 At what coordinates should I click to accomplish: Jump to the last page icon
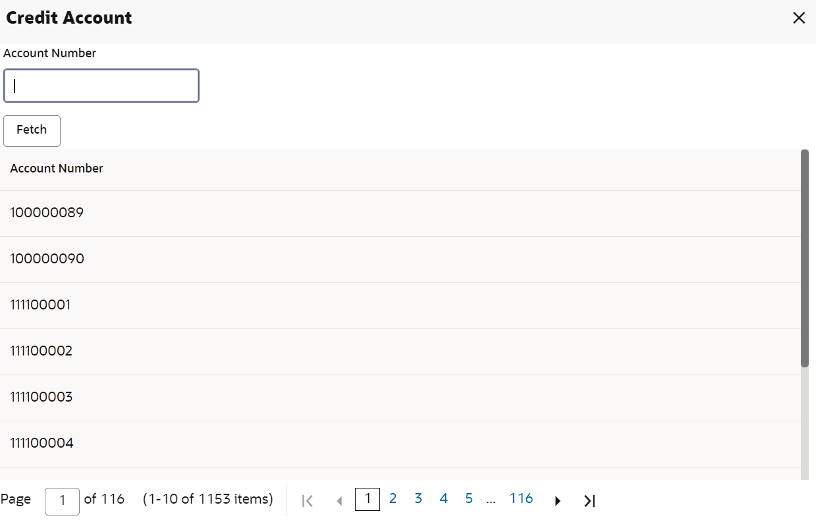pyautogui.click(x=589, y=501)
